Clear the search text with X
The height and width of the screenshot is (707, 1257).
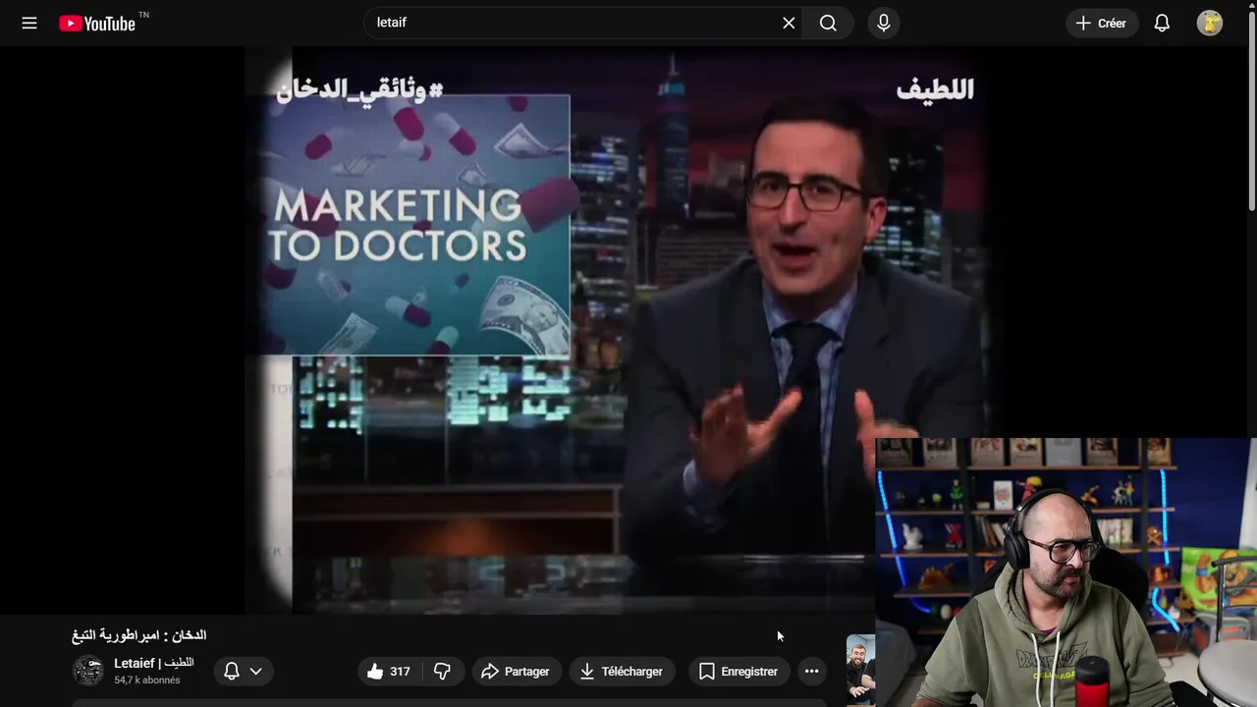click(x=789, y=23)
